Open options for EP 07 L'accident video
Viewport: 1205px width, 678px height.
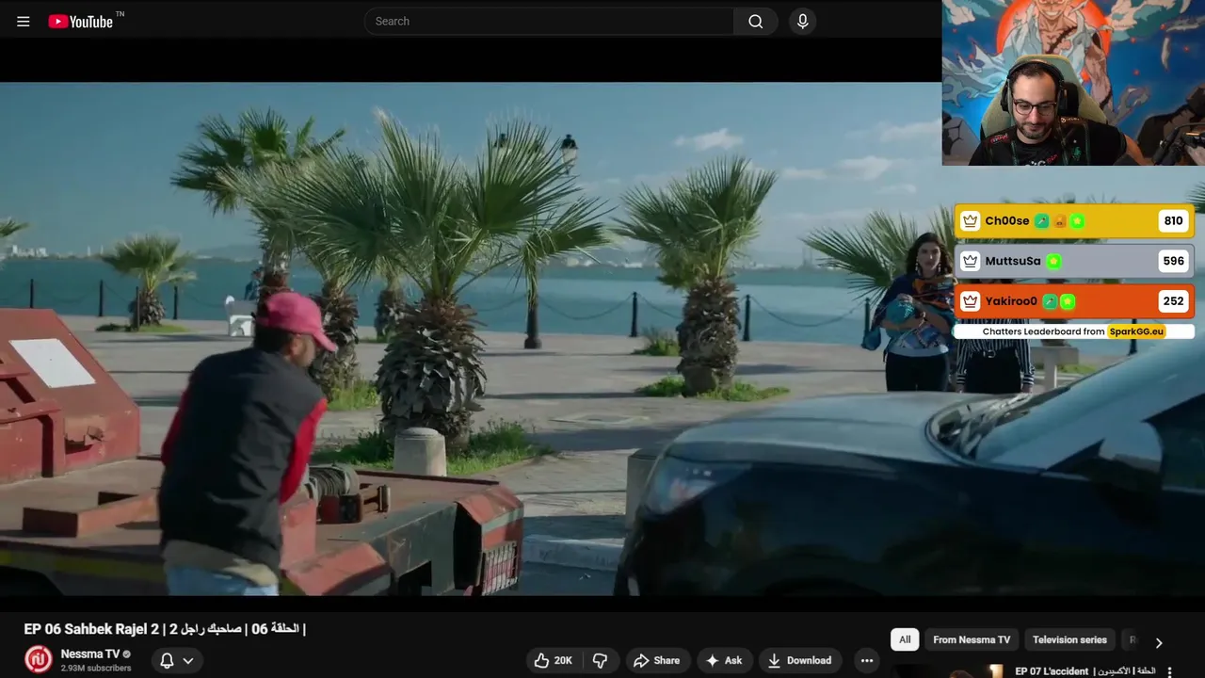click(1170, 671)
